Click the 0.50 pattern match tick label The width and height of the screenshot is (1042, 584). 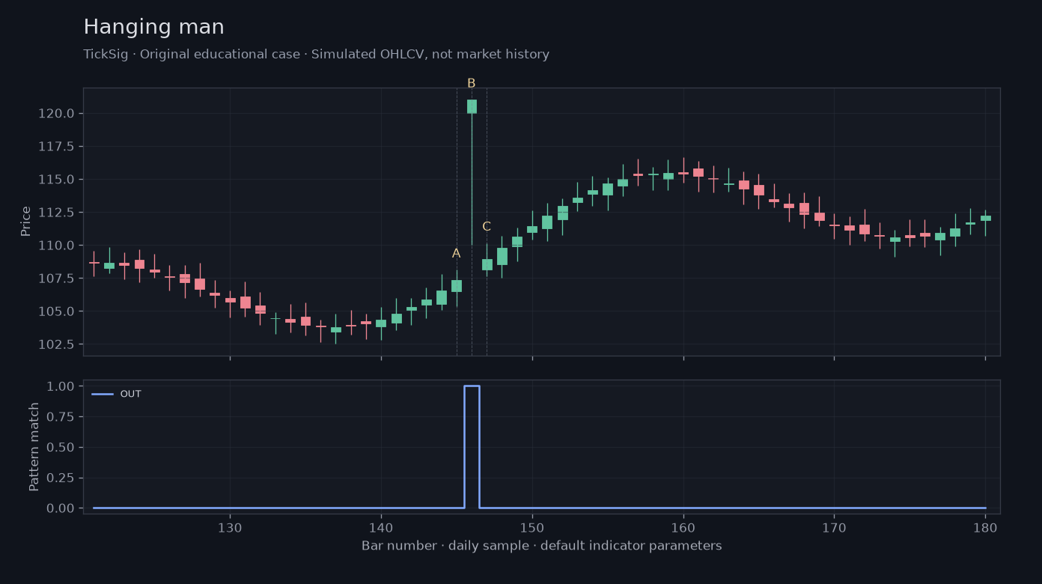(60, 448)
